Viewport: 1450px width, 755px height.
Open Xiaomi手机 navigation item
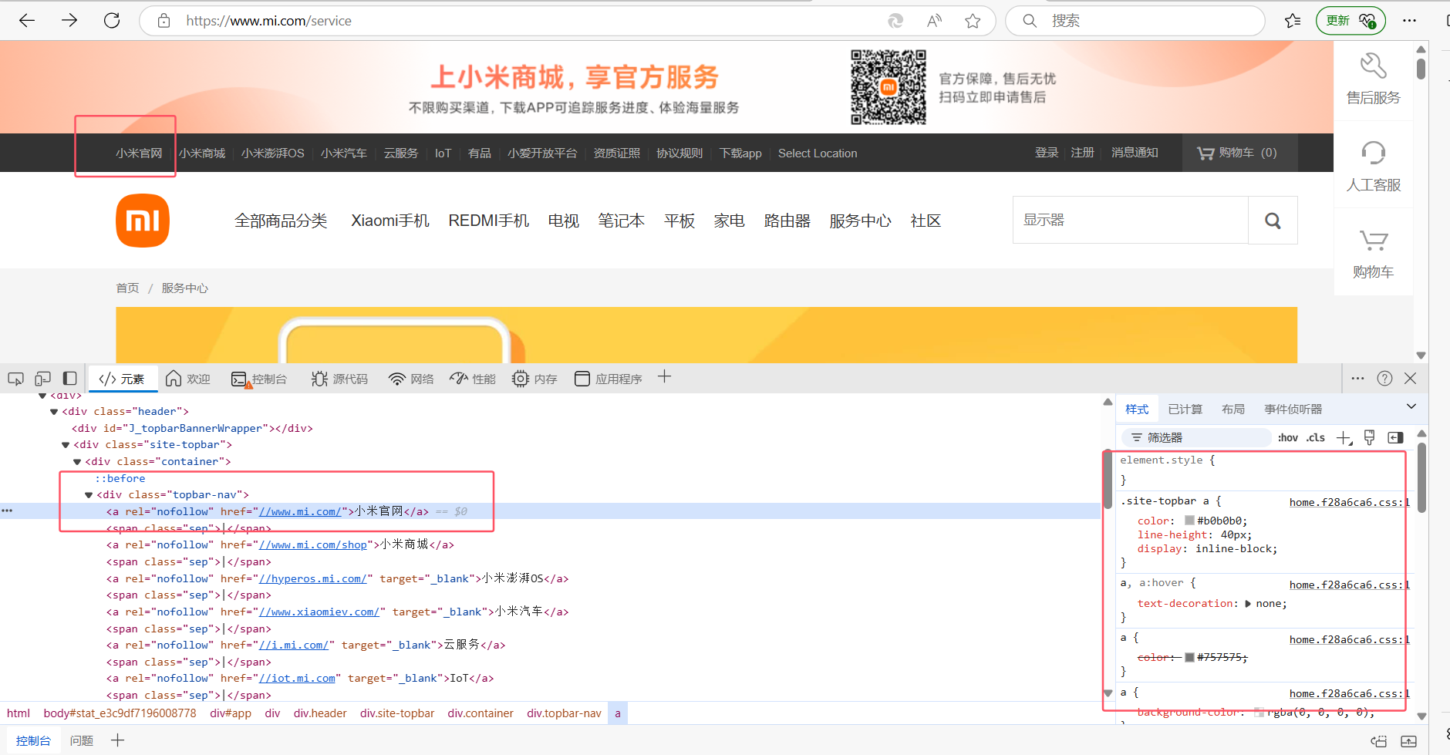(390, 221)
